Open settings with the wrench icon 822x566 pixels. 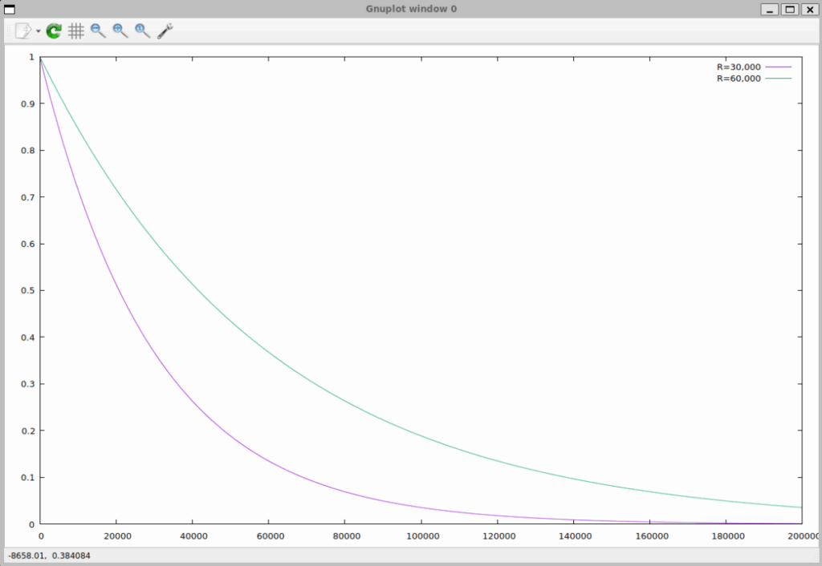coord(165,31)
